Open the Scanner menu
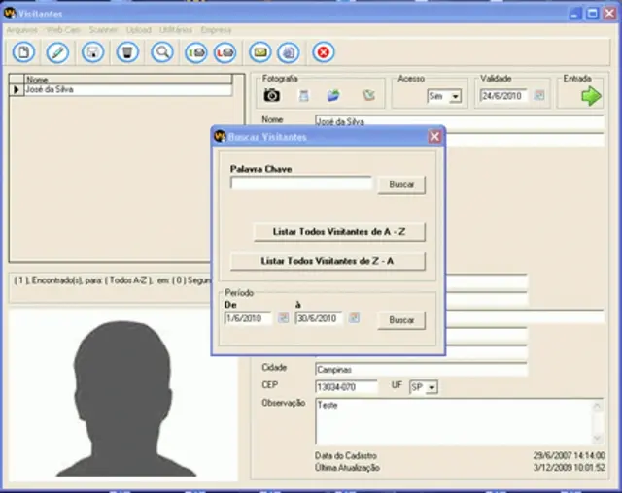622x493 pixels. 104,30
